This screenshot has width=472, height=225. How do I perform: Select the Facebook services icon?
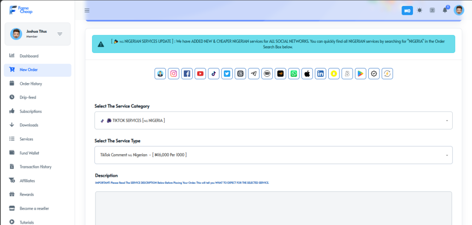187,73
